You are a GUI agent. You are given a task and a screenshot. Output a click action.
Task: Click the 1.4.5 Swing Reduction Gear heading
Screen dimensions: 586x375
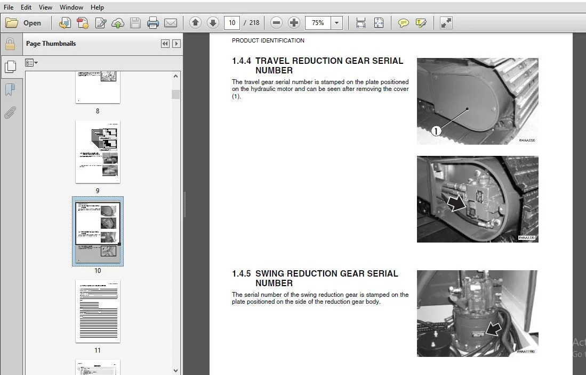tap(315, 278)
